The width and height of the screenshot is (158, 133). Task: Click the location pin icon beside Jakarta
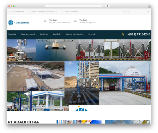(x=63, y=11)
